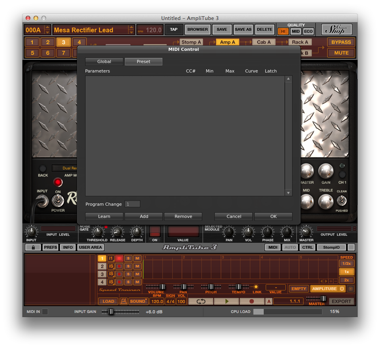Image resolution: width=380 pixels, height=348 pixels.
Task: Toggle the noise gate ON button
Action: [x=155, y=240]
